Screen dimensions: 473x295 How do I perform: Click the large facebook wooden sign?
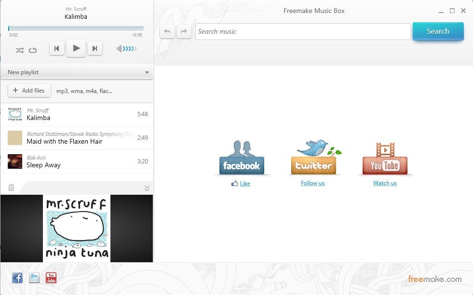[x=242, y=158]
